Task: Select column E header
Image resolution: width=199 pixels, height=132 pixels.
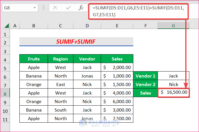Action: pyautogui.click(x=117, y=26)
